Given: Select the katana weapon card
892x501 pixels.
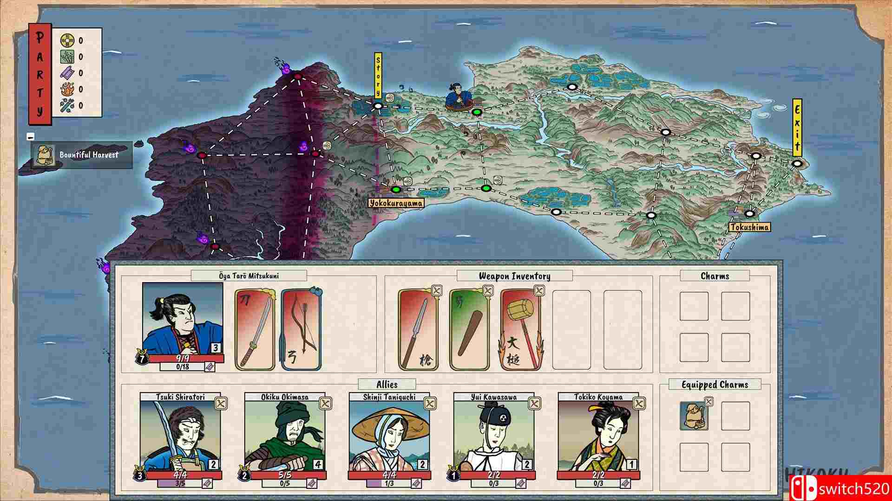Looking at the screenshot, I should point(255,330).
